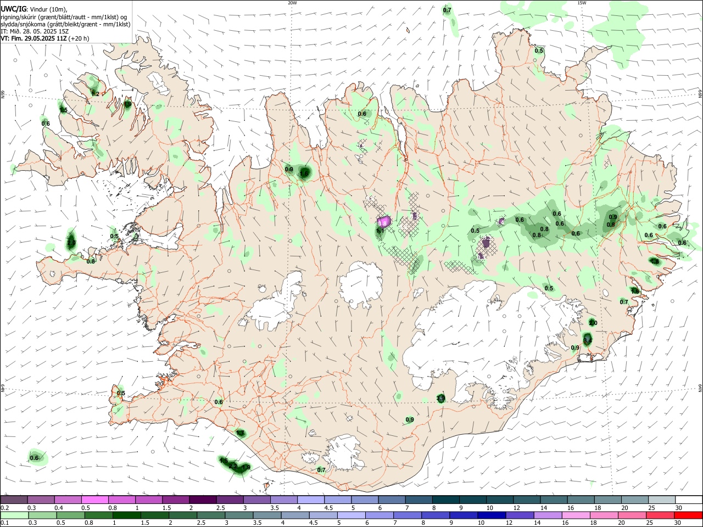The image size is (703, 527).
Task: Select the palest green 0.1 swatch, lower legend
Action: click(x=14, y=515)
